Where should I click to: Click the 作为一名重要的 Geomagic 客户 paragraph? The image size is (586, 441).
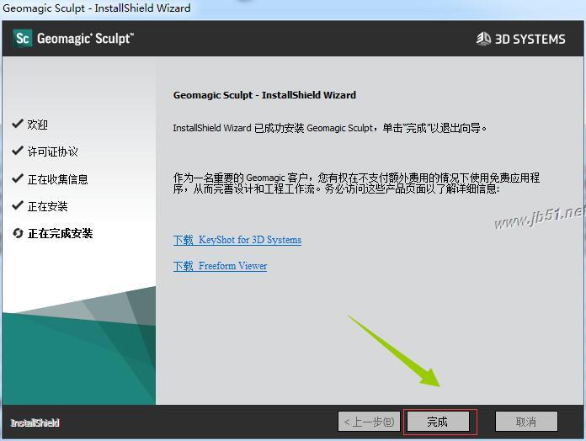pyautogui.click(x=356, y=183)
